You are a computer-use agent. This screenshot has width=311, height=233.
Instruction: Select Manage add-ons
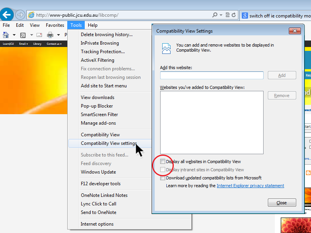98,123
